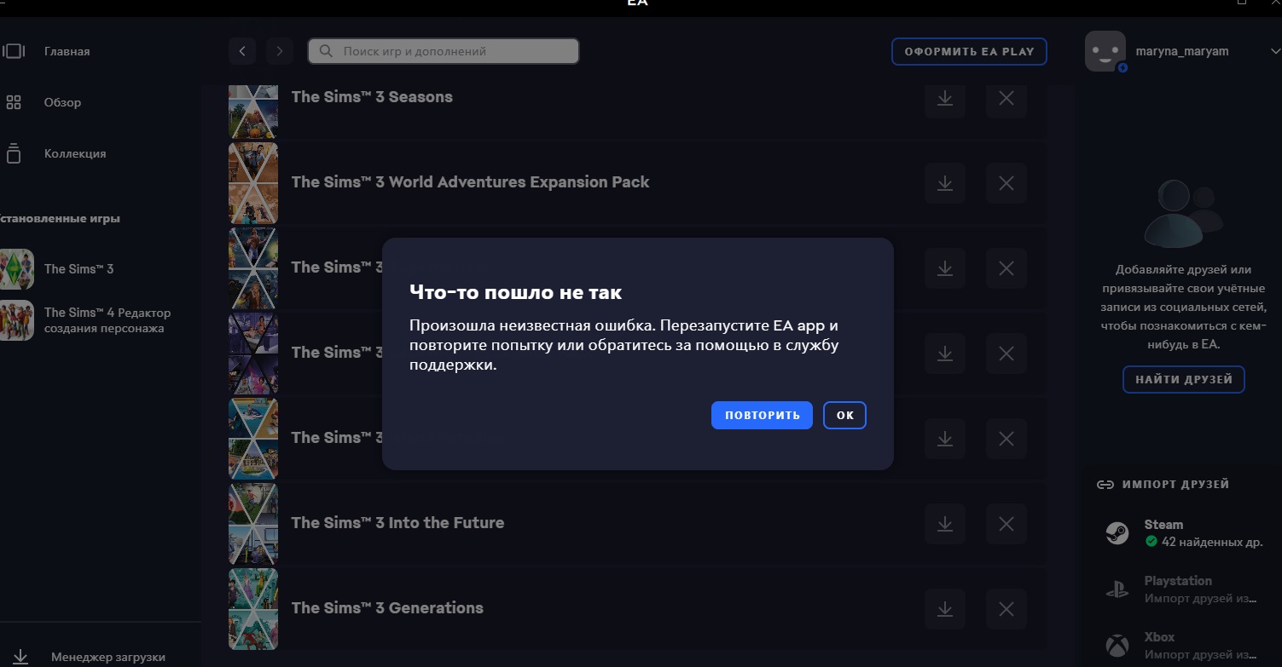Image resolution: width=1282 pixels, height=667 pixels.
Task: Click the search magnifier icon
Action: tap(326, 51)
